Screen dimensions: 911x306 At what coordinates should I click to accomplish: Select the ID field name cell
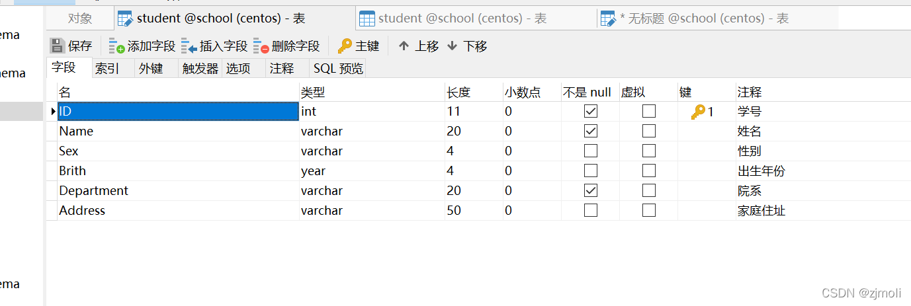click(x=178, y=112)
